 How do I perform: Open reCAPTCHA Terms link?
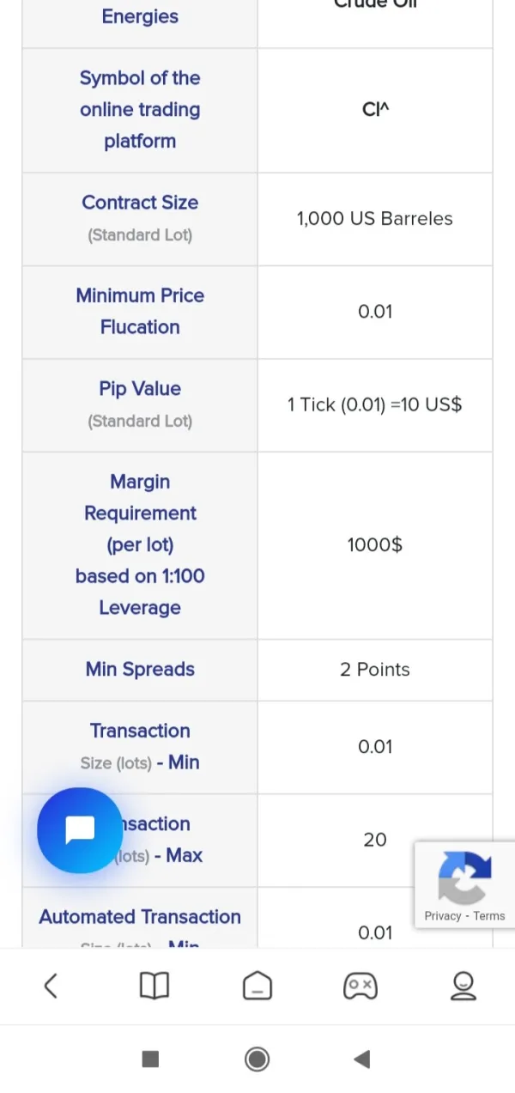pyautogui.click(x=489, y=916)
